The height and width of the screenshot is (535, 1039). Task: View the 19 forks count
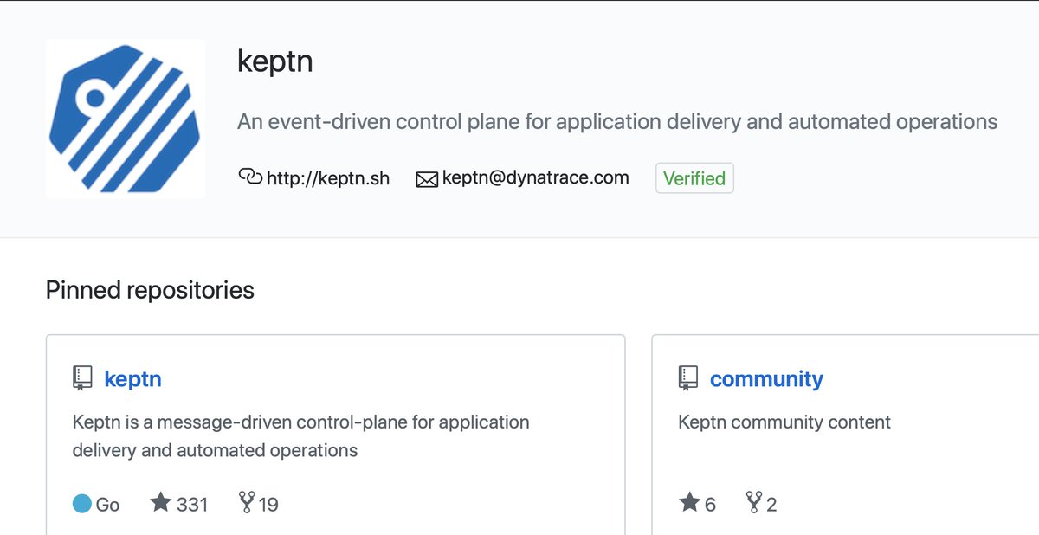coord(268,504)
